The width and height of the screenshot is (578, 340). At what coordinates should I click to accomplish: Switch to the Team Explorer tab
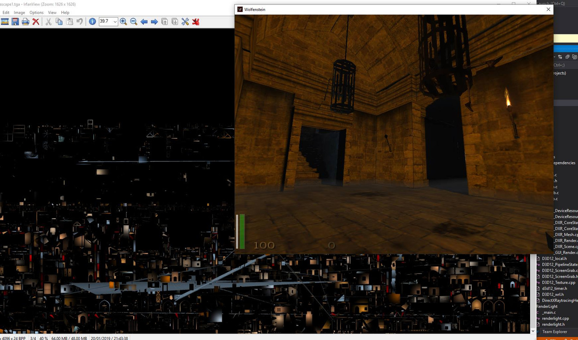tap(555, 331)
